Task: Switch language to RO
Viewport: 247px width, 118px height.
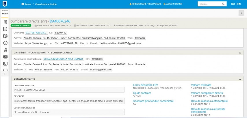Action: coord(233,4)
